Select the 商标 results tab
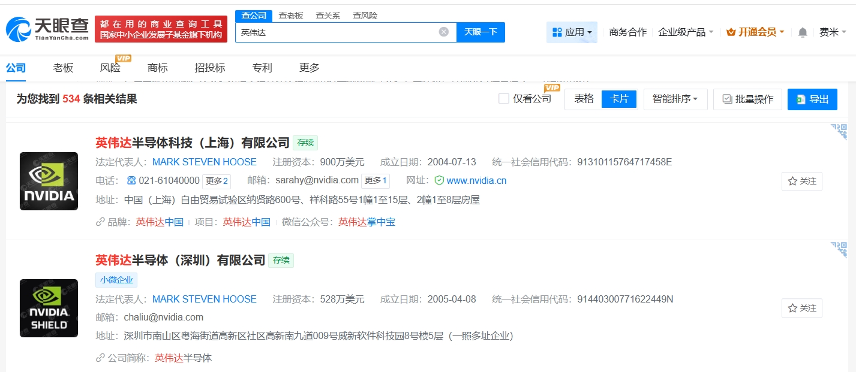 tap(158, 68)
